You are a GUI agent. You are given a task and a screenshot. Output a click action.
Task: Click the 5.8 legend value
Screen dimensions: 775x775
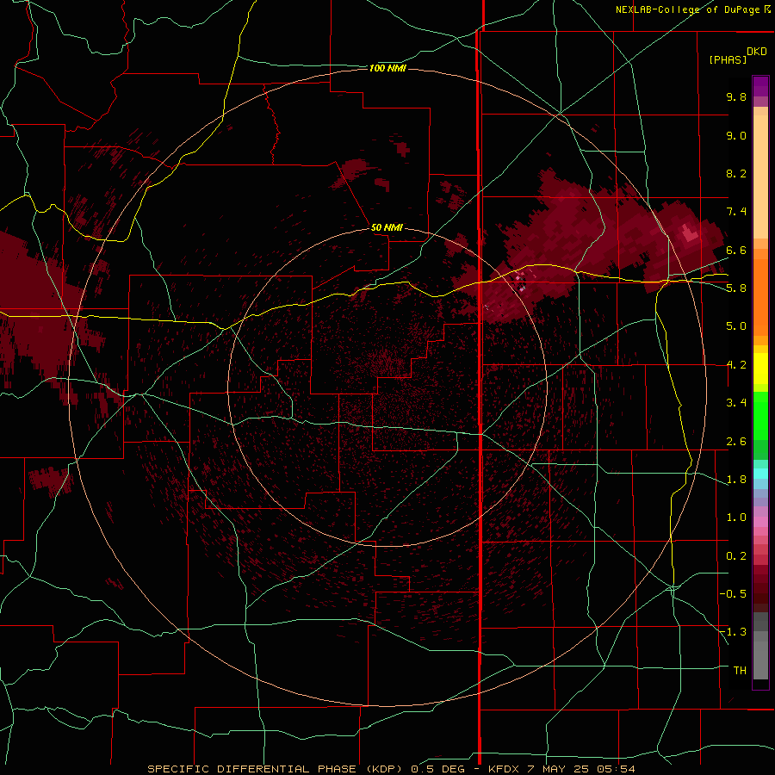tap(736, 288)
